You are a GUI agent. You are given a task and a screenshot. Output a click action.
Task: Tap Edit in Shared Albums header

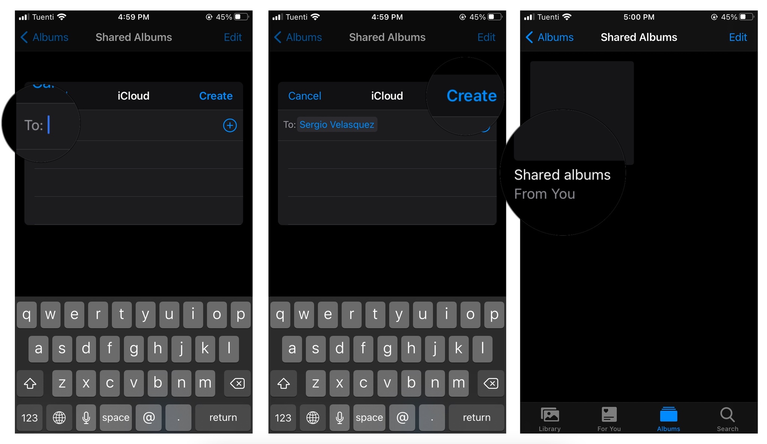[749, 36]
